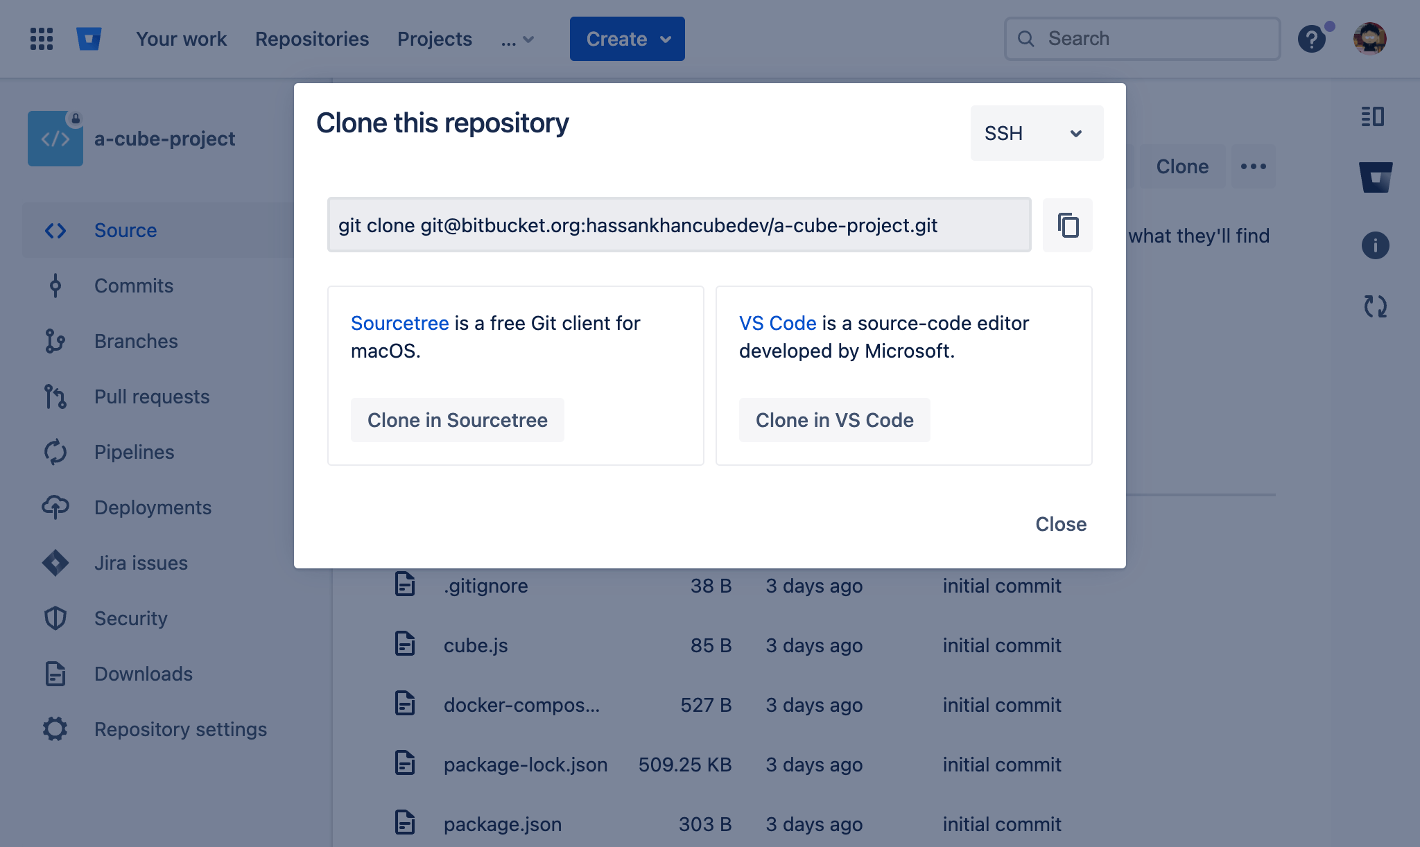Screen dimensions: 1420x847
Task: Go to Commits in the sidebar
Action: [x=134, y=286]
